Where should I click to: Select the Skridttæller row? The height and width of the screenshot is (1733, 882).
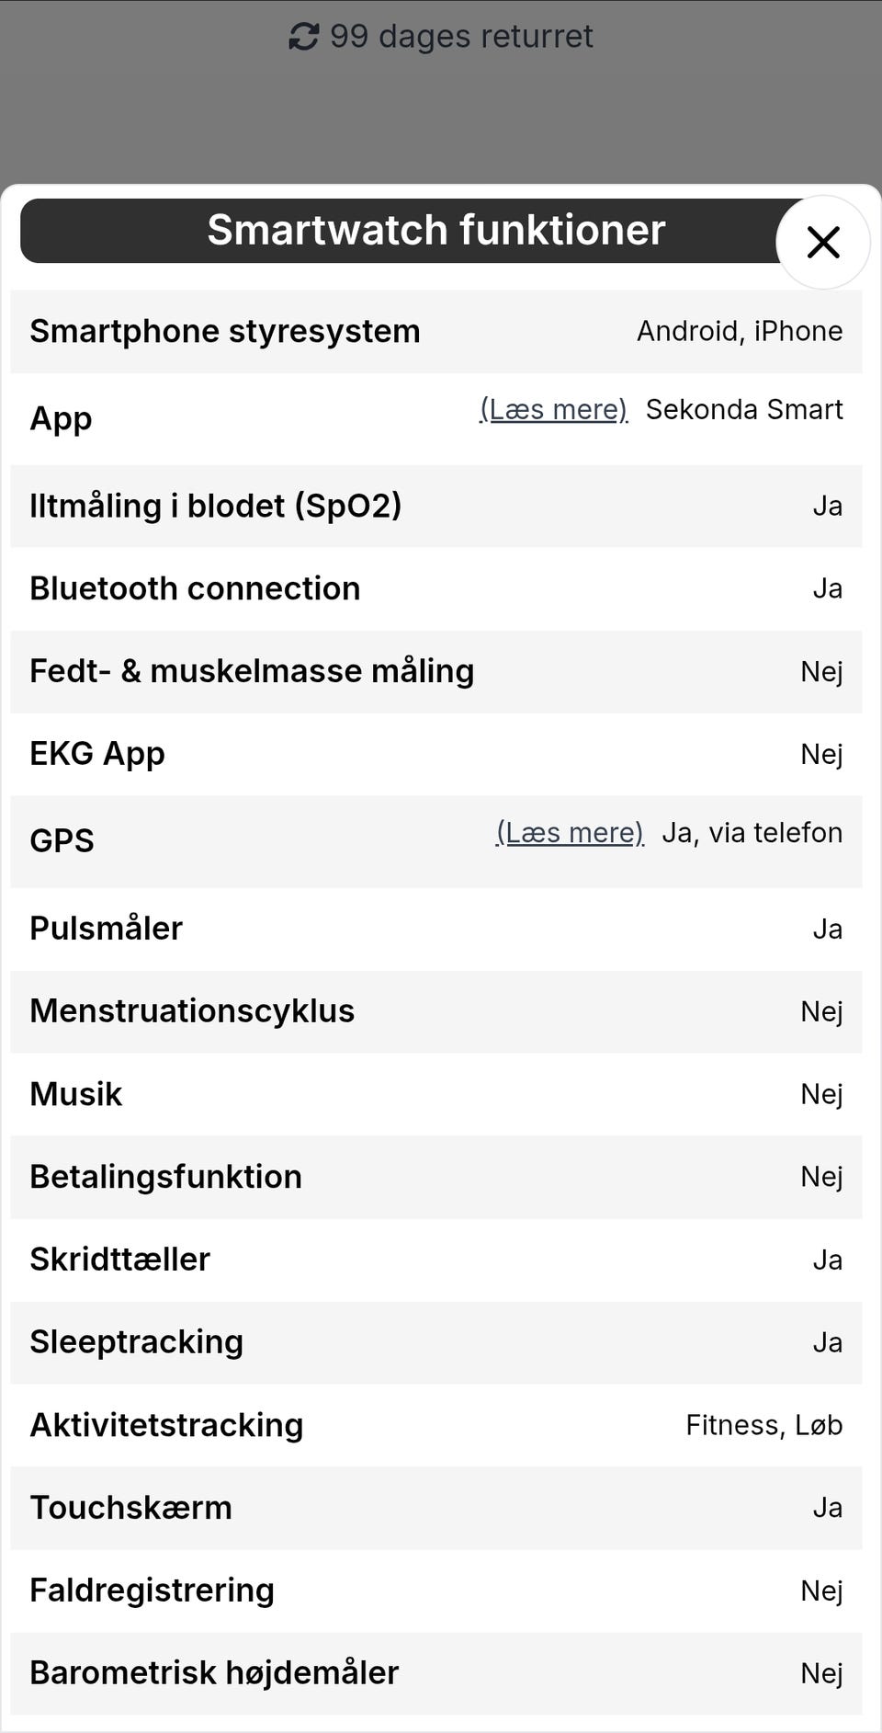[x=436, y=1260]
